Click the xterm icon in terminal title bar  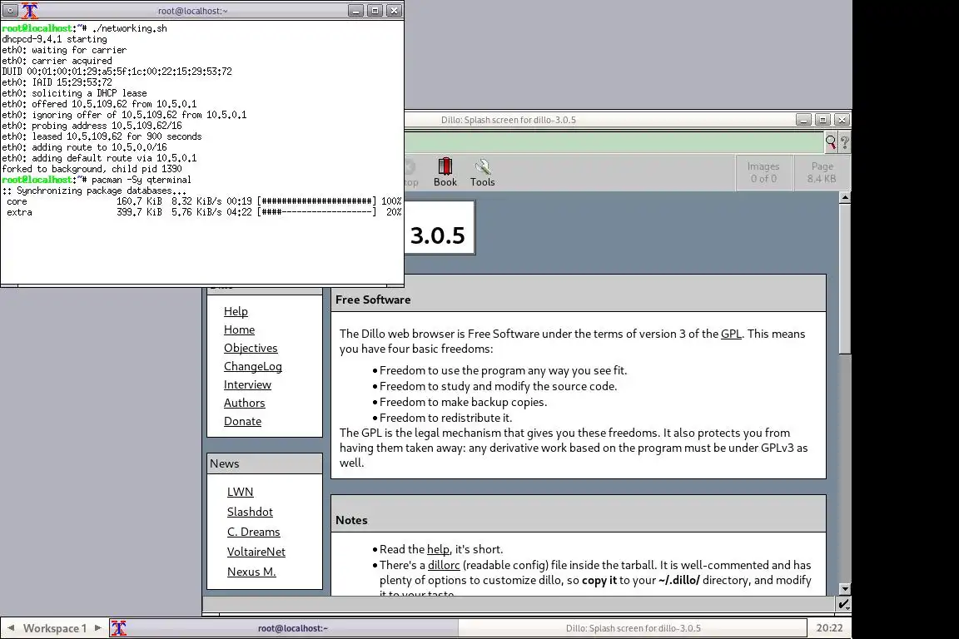tap(29, 10)
